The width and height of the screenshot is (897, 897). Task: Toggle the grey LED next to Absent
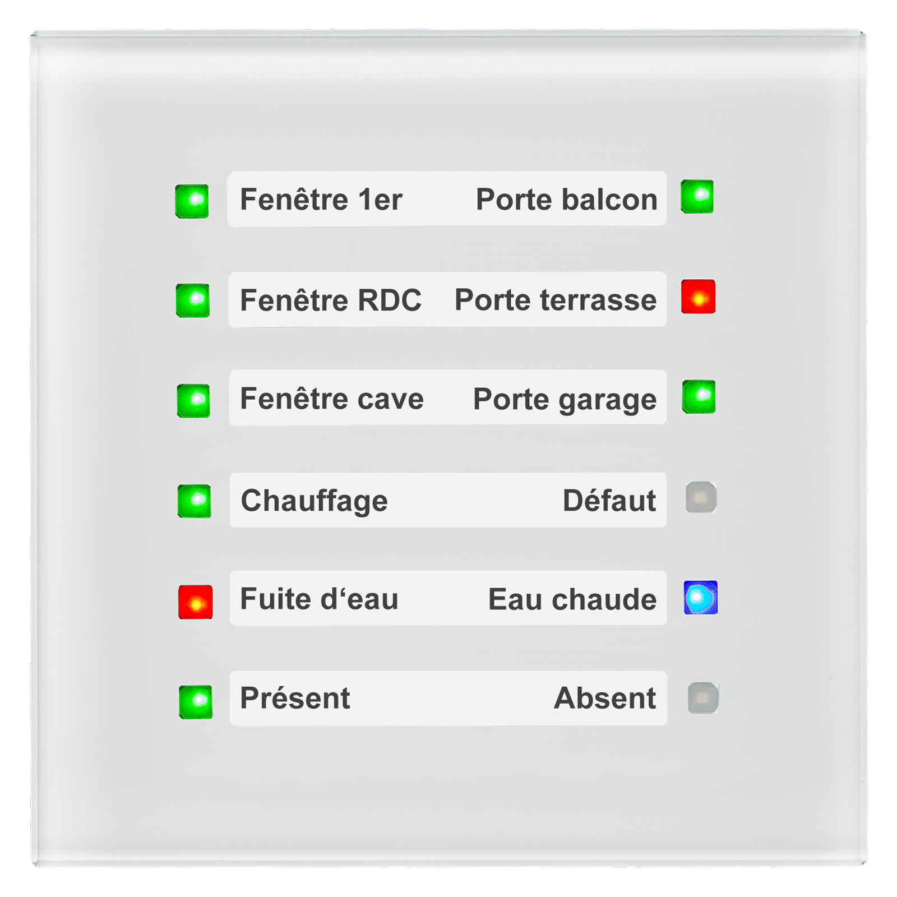pyautogui.click(x=703, y=698)
